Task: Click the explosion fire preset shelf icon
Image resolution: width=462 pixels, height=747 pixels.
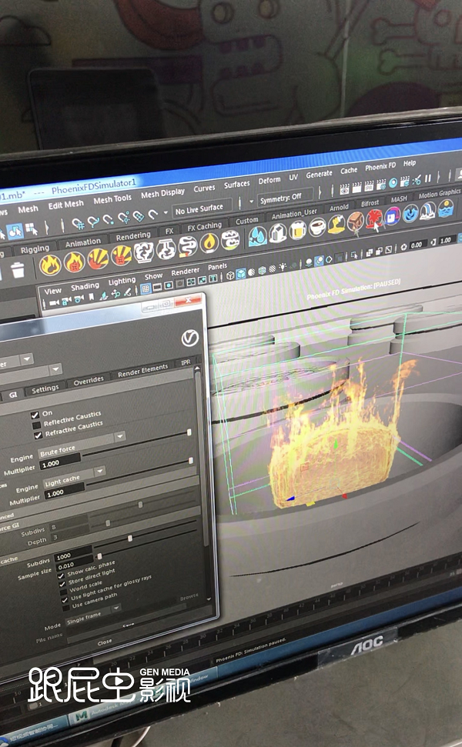Action: click(x=97, y=258)
